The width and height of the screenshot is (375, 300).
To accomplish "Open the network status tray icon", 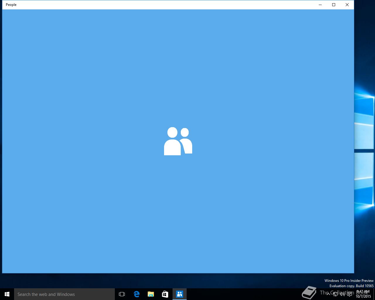I will click(x=335, y=294).
